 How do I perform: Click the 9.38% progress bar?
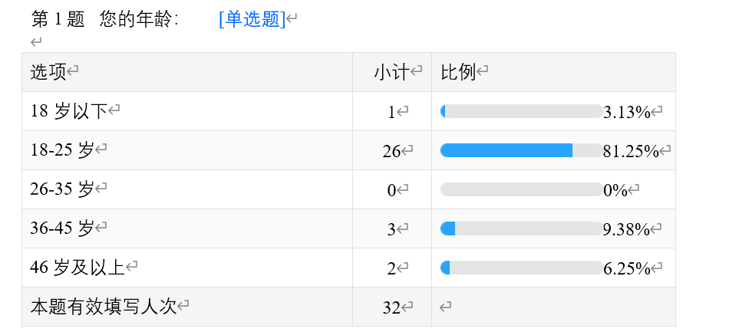[x=522, y=228]
